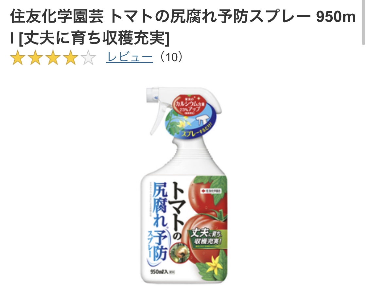Click the second gold rating star
The width and height of the screenshot is (368, 300).
36,58
